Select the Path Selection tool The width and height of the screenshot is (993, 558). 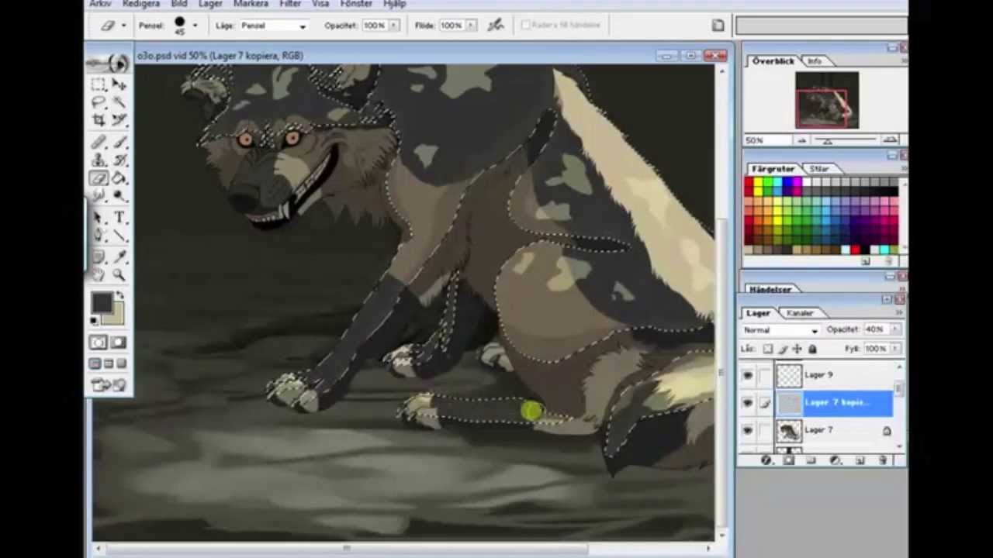coord(99,219)
